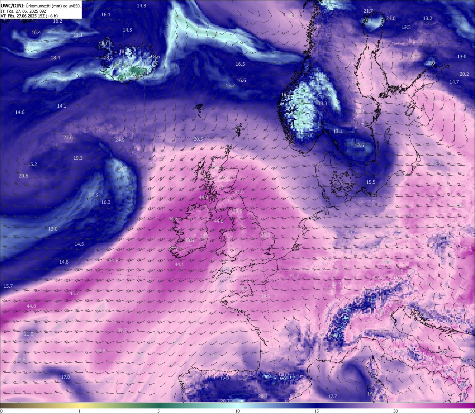
Task: Click the 15.7 value label
Action: click(8, 286)
